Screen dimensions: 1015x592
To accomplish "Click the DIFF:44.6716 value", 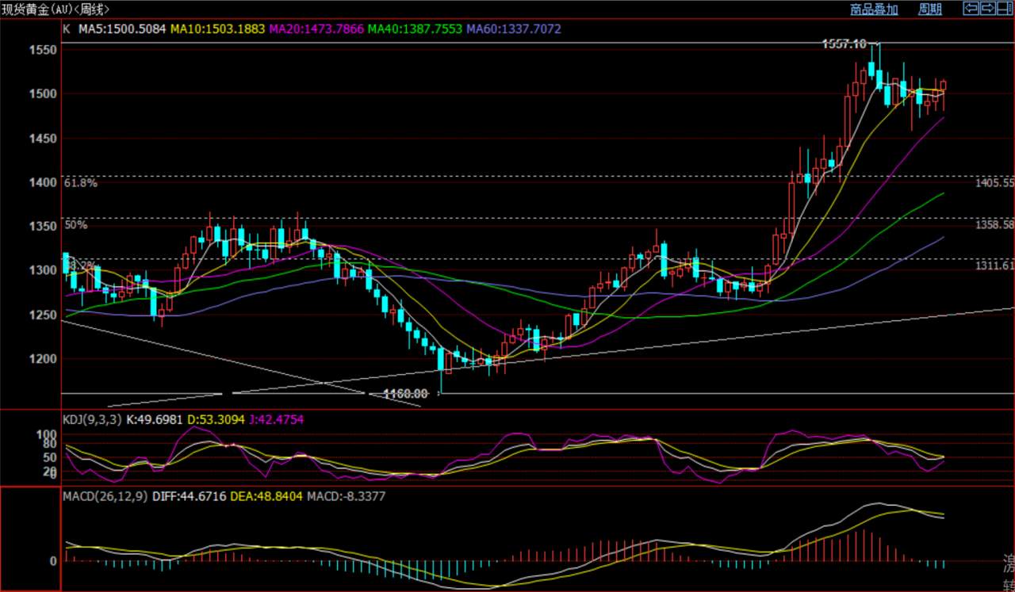I will point(187,495).
